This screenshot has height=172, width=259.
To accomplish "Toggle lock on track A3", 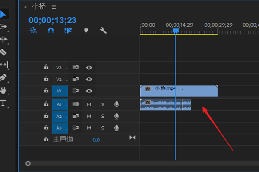I will tap(46, 127).
